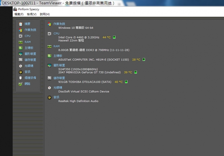This screenshot has height=156, width=224.
Task: Select the 儲存裝置 hard drive sidebar icon
Action: click(21, 60)
